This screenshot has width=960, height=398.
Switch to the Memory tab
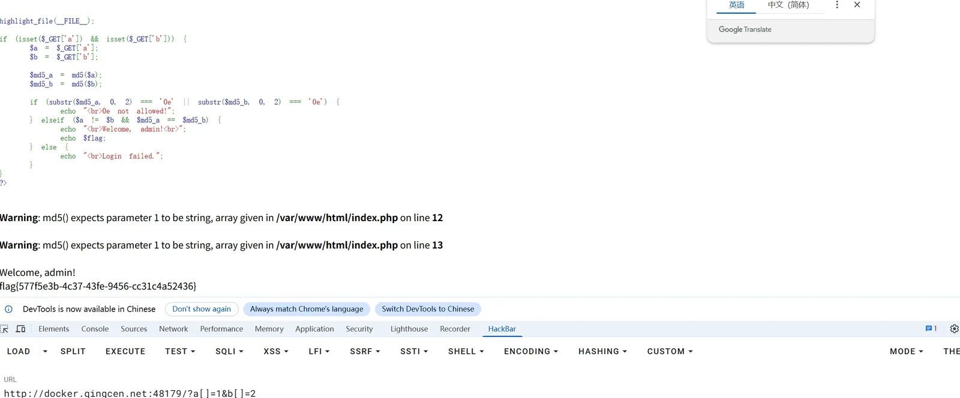coord(269,329)
